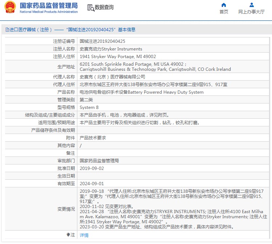Image resolution: width=272 pixels, height=244 pixels.
Task: Click the 审批部门 row label
Action: (x=66, y=161)
